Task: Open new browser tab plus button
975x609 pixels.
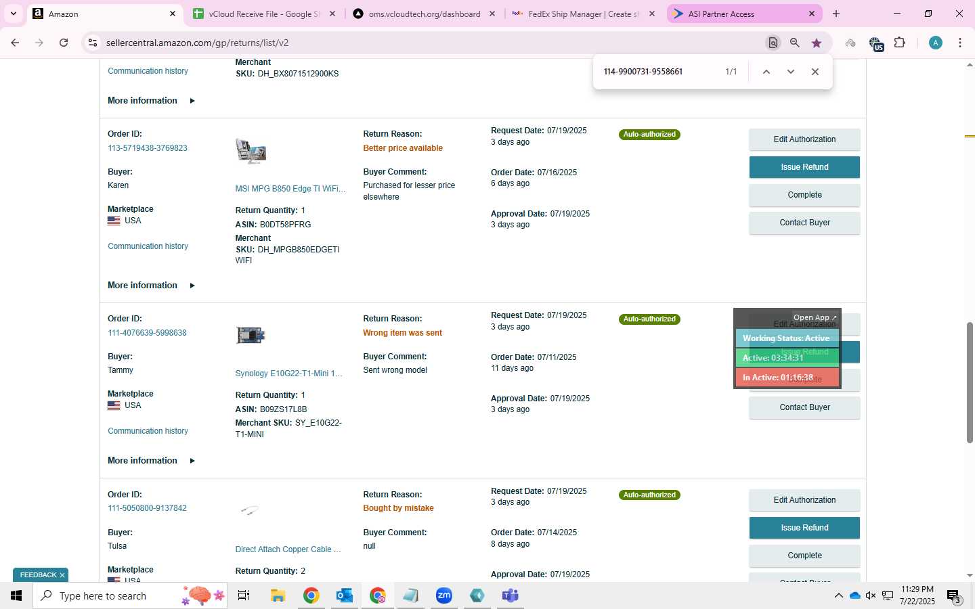Action: coord(836,14)
